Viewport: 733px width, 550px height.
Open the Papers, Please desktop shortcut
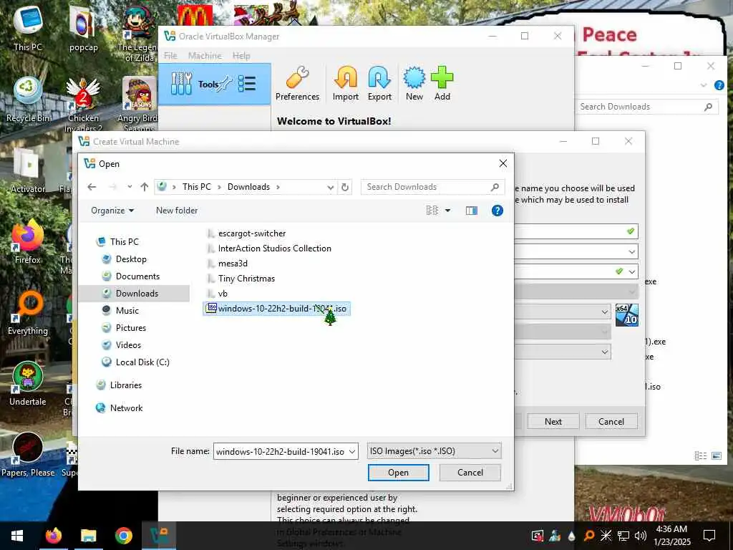coord(28,455)
